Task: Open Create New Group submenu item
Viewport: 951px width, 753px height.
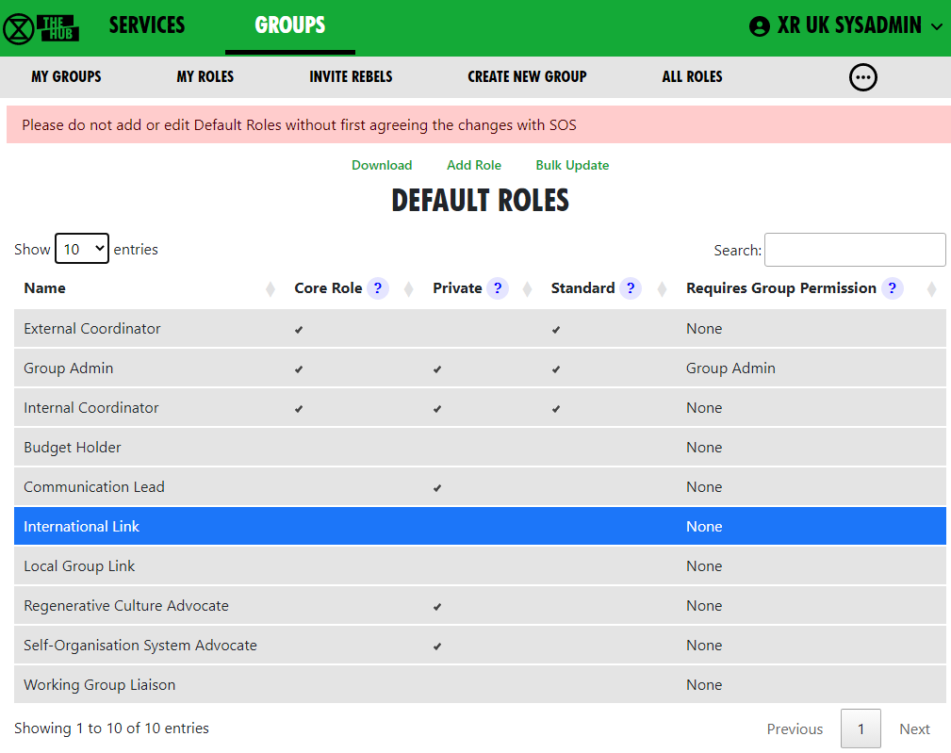Action: 527,77
